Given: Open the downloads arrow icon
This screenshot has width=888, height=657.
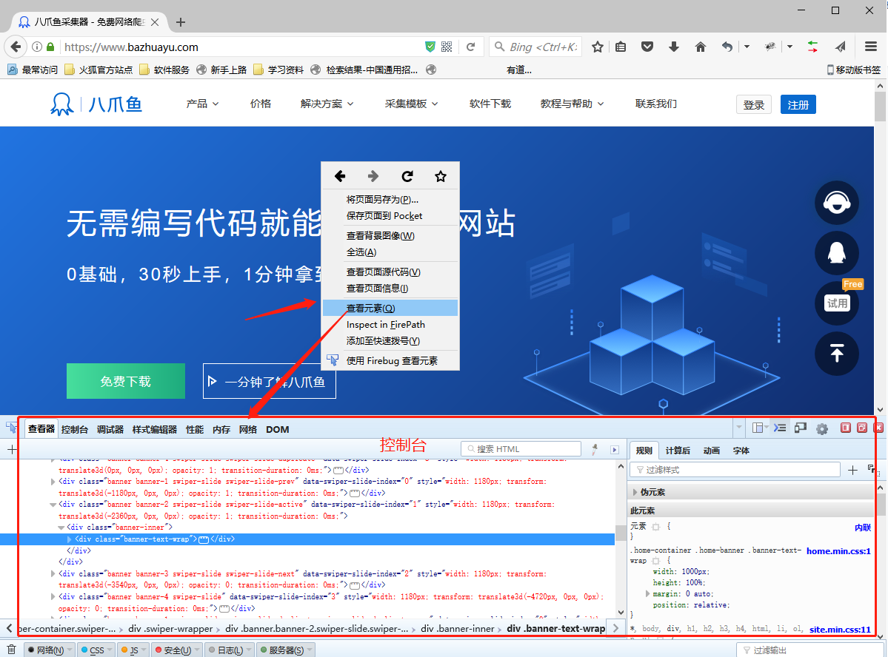Looking at the screenshot, I should click(674, 47).
